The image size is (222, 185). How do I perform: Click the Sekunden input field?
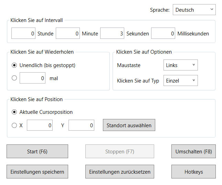(x=112, y=34)
